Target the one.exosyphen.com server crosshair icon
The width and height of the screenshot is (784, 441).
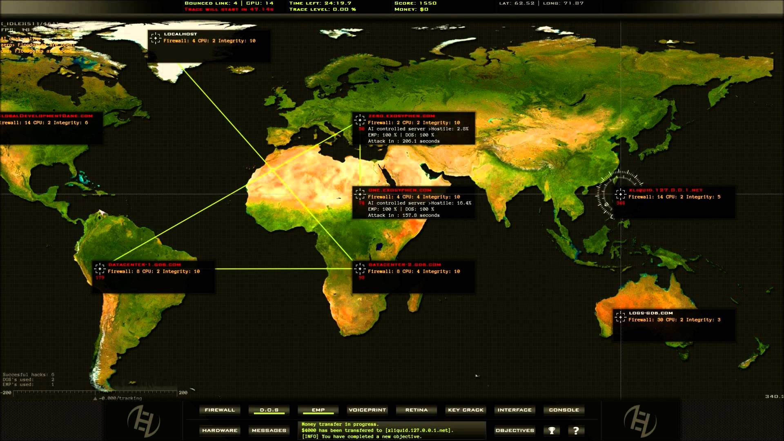[360, 194]
